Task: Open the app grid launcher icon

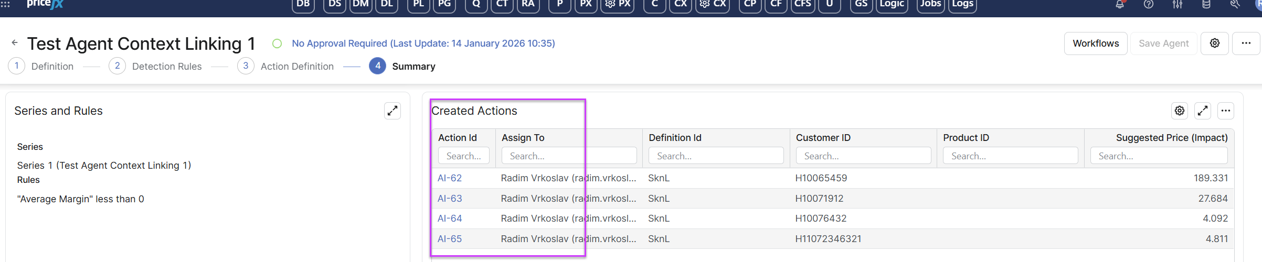Action: (x=5, y=4)
